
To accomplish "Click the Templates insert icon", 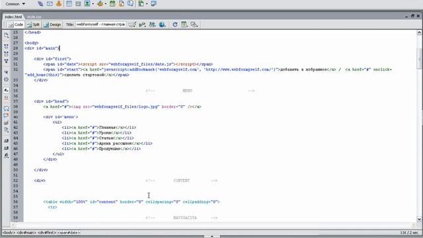I will click(141, 4).
